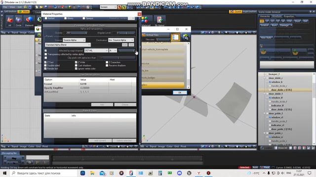Image resolution: width=316 pixels, height=177 pixels.
Task: Open the DETAIL map channel dropdown
Action: (x=96, y=51)
